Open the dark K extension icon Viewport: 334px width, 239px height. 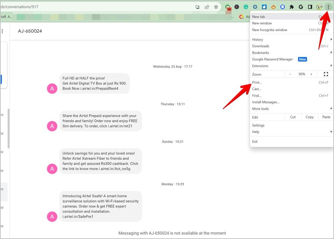coord(237,7)
